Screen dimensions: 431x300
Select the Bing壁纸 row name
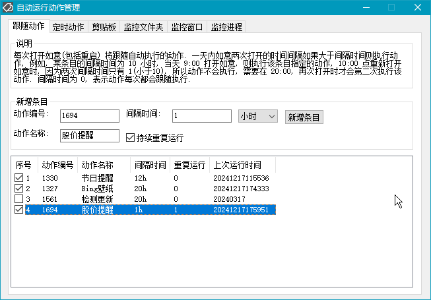[x=98, y=189]
